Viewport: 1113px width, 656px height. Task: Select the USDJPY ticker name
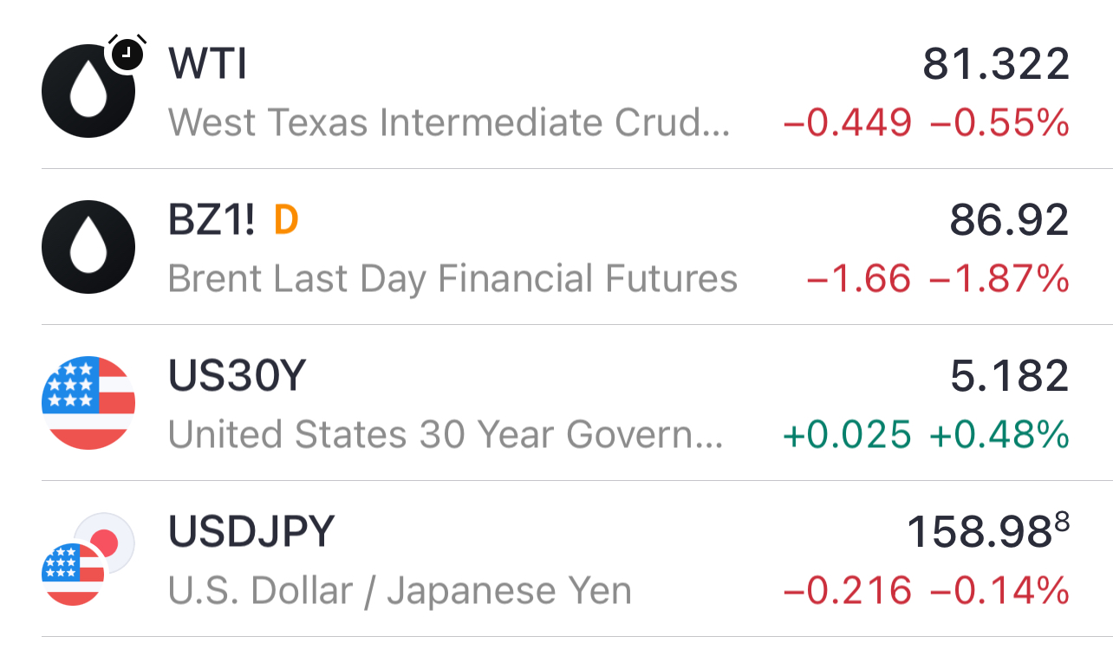pyautogui.click(x=251, y=532)
